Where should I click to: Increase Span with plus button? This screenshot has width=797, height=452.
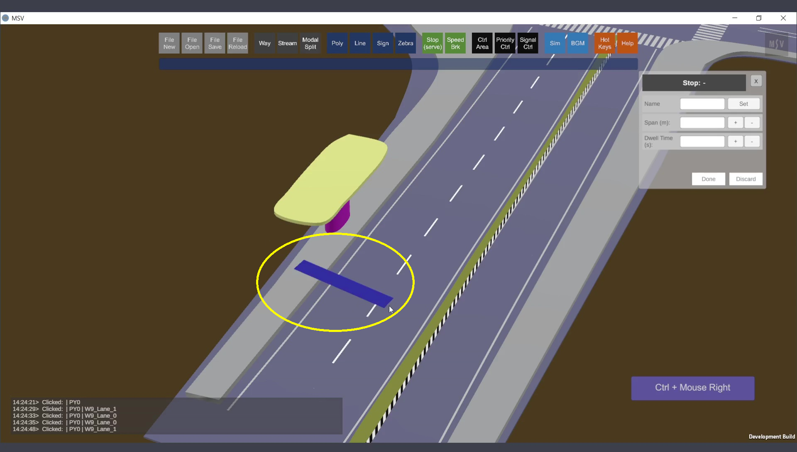[x=735, y=123]
